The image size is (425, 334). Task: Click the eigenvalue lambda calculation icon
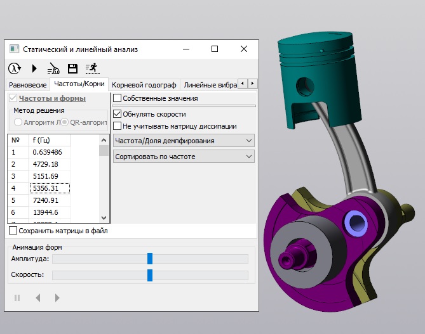coord(14,68)
